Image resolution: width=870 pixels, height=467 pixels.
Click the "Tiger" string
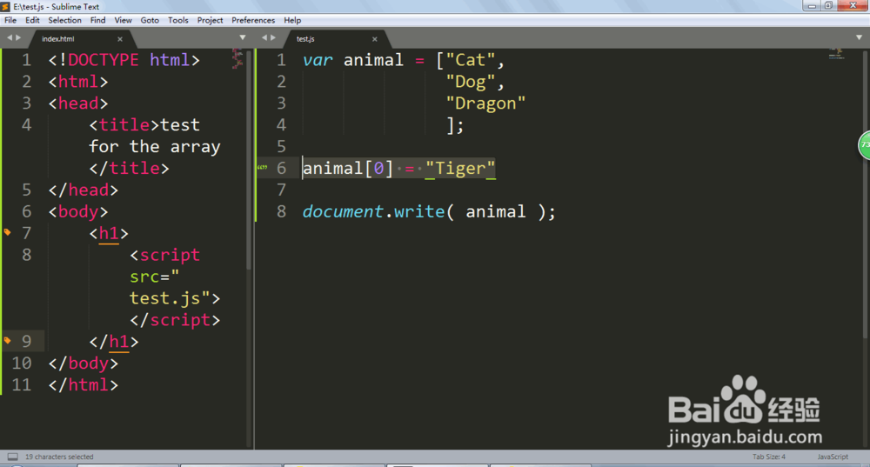coord(460,168)
